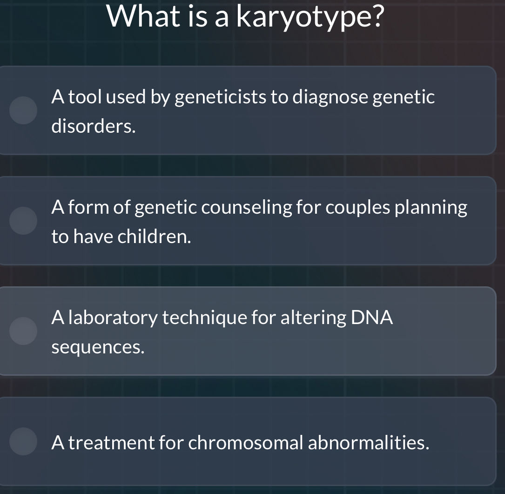Pick the genetic counseling for couples answer
Viewport: 505px width, 494px height.
point(251,221)
